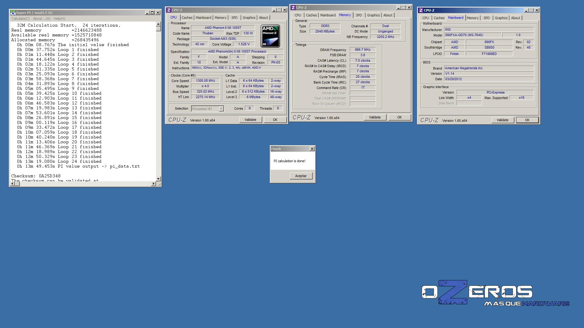Click Bus Speed value 325.02 MHz
This screenshot has width=584, height=328.
pos(205,92)
